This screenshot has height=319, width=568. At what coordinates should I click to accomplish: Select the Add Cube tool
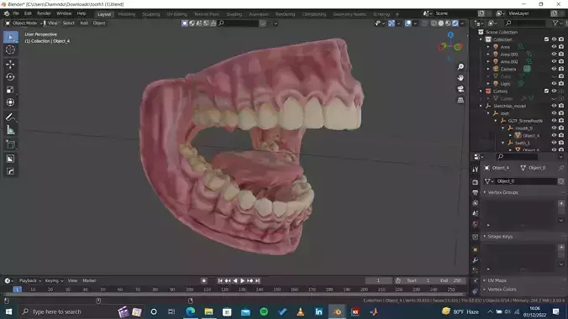(x=10, y=144)
